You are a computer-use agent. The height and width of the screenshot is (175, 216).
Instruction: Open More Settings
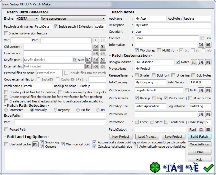tap(199, 144)
